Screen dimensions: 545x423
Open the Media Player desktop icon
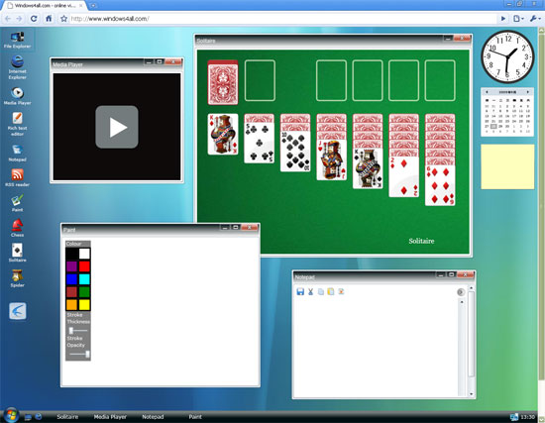[18, 95]
